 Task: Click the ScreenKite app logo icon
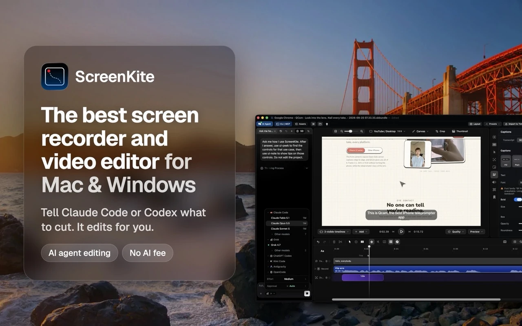tap(55, 77)
